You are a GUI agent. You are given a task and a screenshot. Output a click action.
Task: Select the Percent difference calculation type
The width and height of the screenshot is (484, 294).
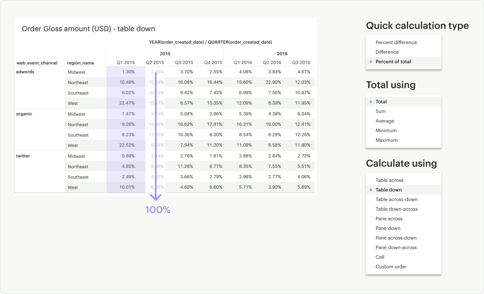tap(396, 42)
